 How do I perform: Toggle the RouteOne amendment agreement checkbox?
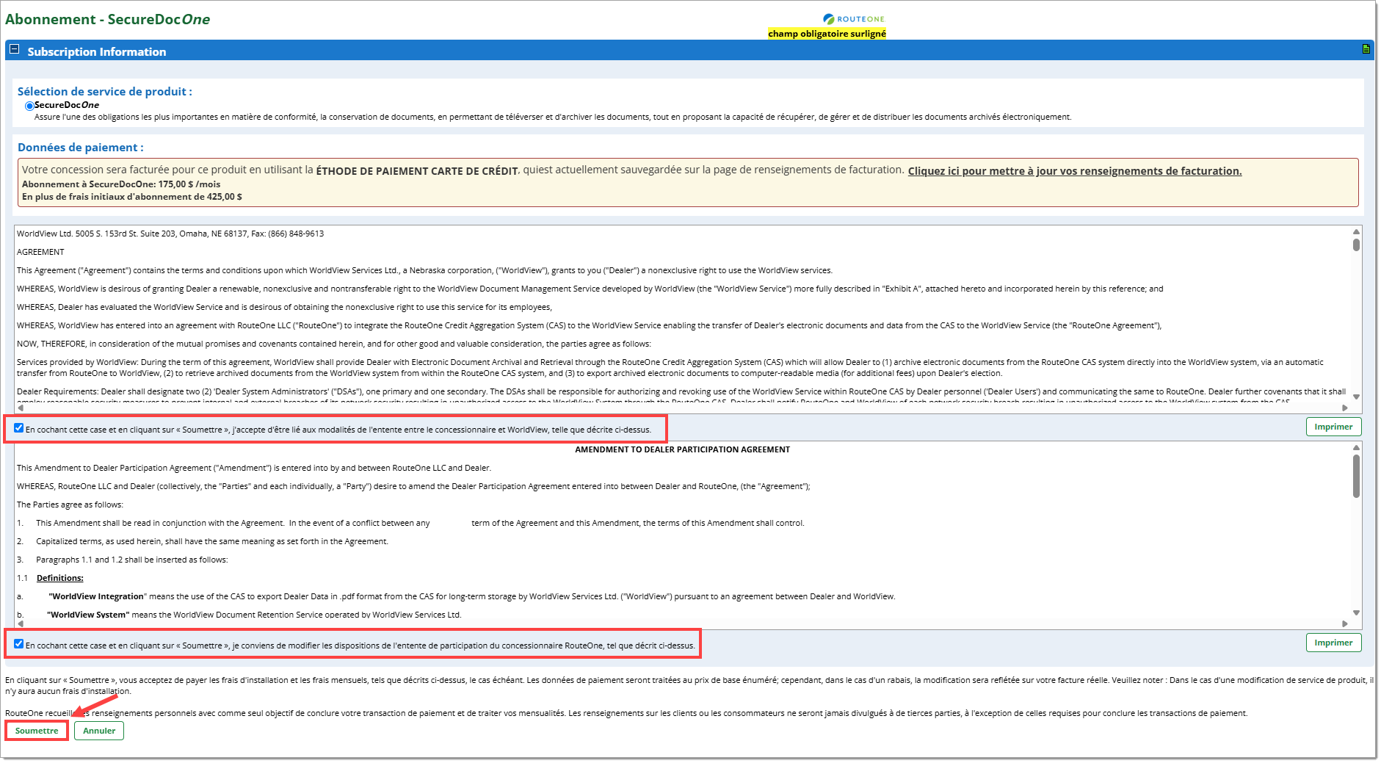point(19,644)
